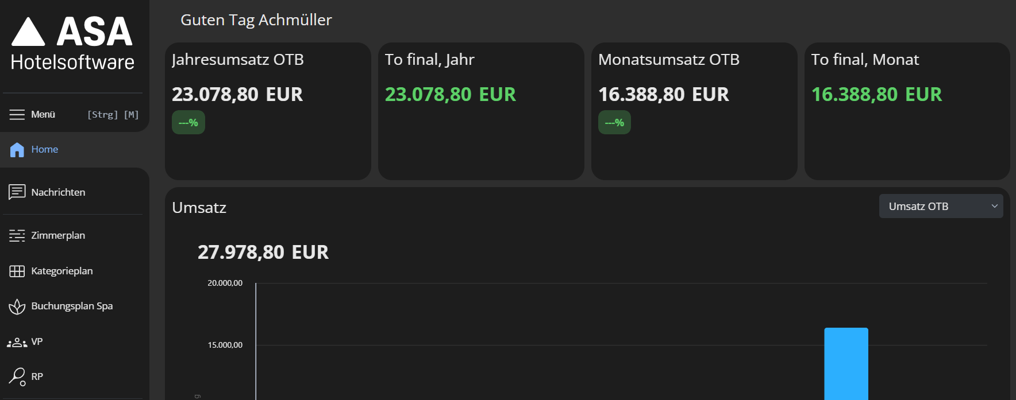
Task: Click the dropdown chevron beside Umsatz OTB
Action: point(994,207)
